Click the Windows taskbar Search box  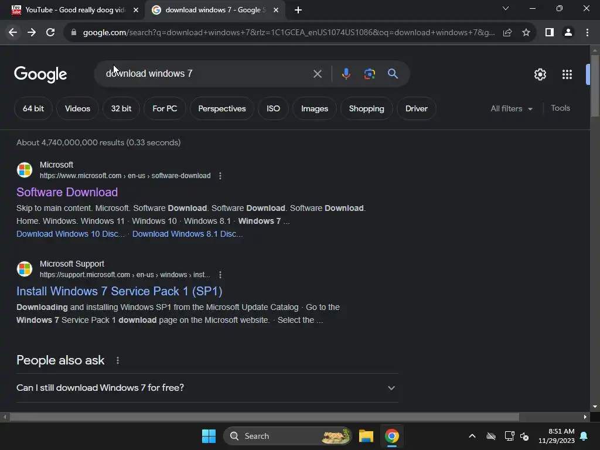click(287, 436)
